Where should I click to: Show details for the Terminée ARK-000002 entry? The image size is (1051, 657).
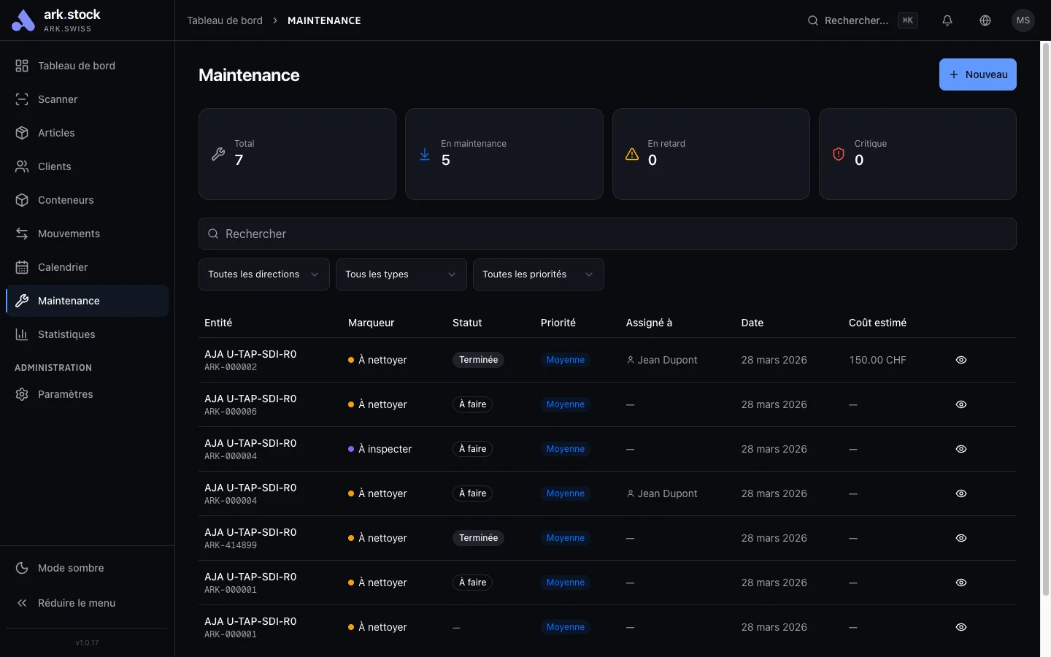point(960,360)
